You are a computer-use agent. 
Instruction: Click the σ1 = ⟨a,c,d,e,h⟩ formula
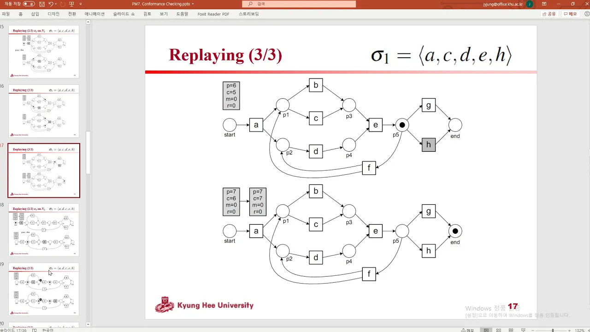coord(442,56)
